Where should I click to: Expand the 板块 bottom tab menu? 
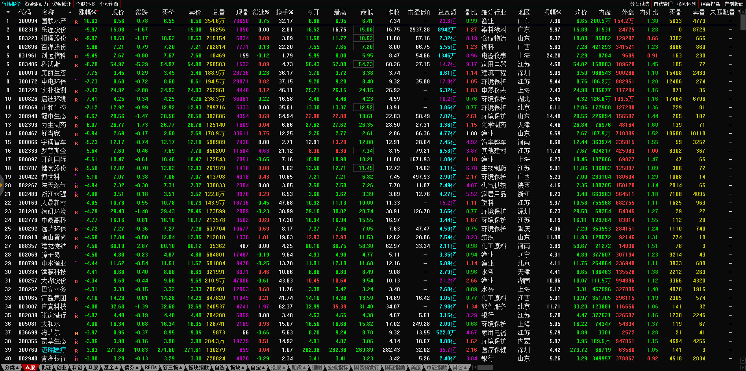(x=237, y=367)
